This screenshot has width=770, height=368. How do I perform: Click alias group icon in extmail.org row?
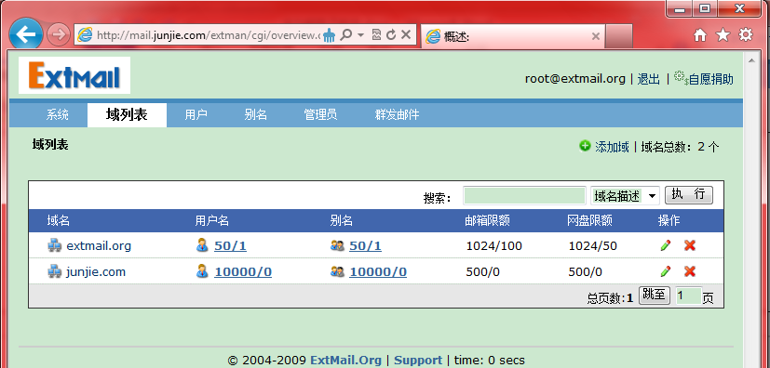point(337,245)
